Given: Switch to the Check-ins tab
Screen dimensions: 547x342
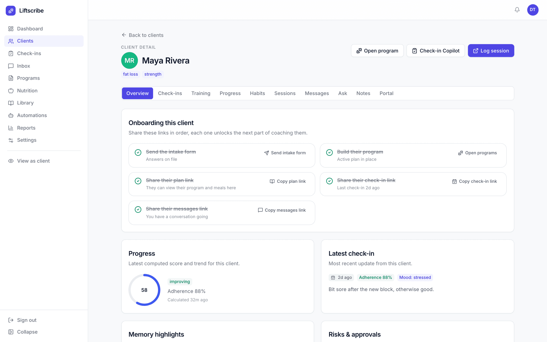Looking at the screenshot, I should tap(170, 93).
